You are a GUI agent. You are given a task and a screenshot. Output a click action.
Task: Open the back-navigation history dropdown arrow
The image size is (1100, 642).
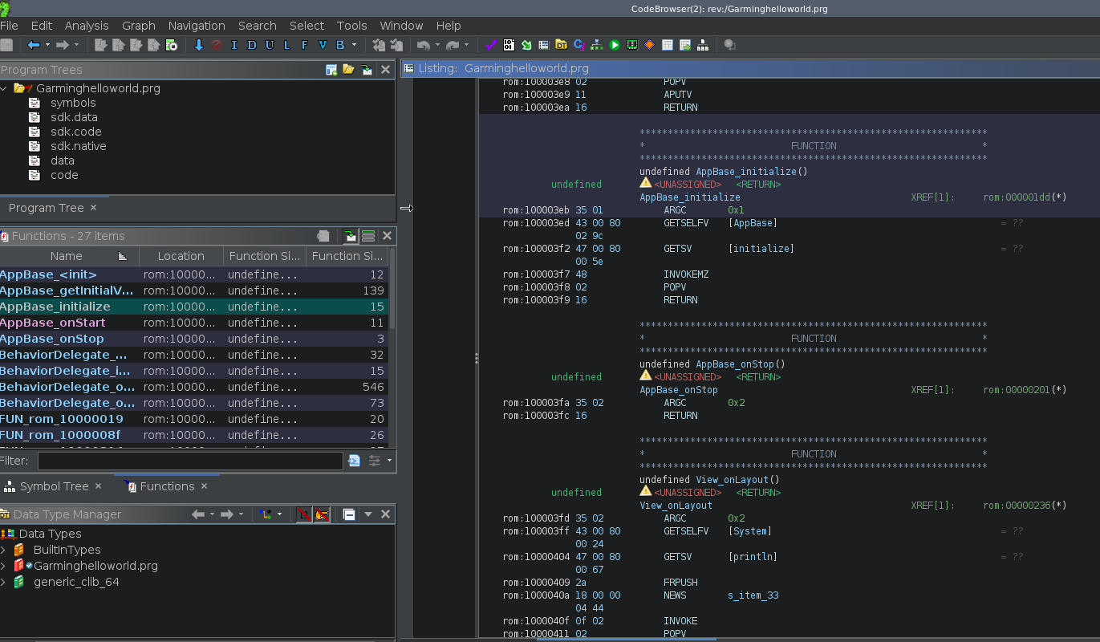pos(47,45)
